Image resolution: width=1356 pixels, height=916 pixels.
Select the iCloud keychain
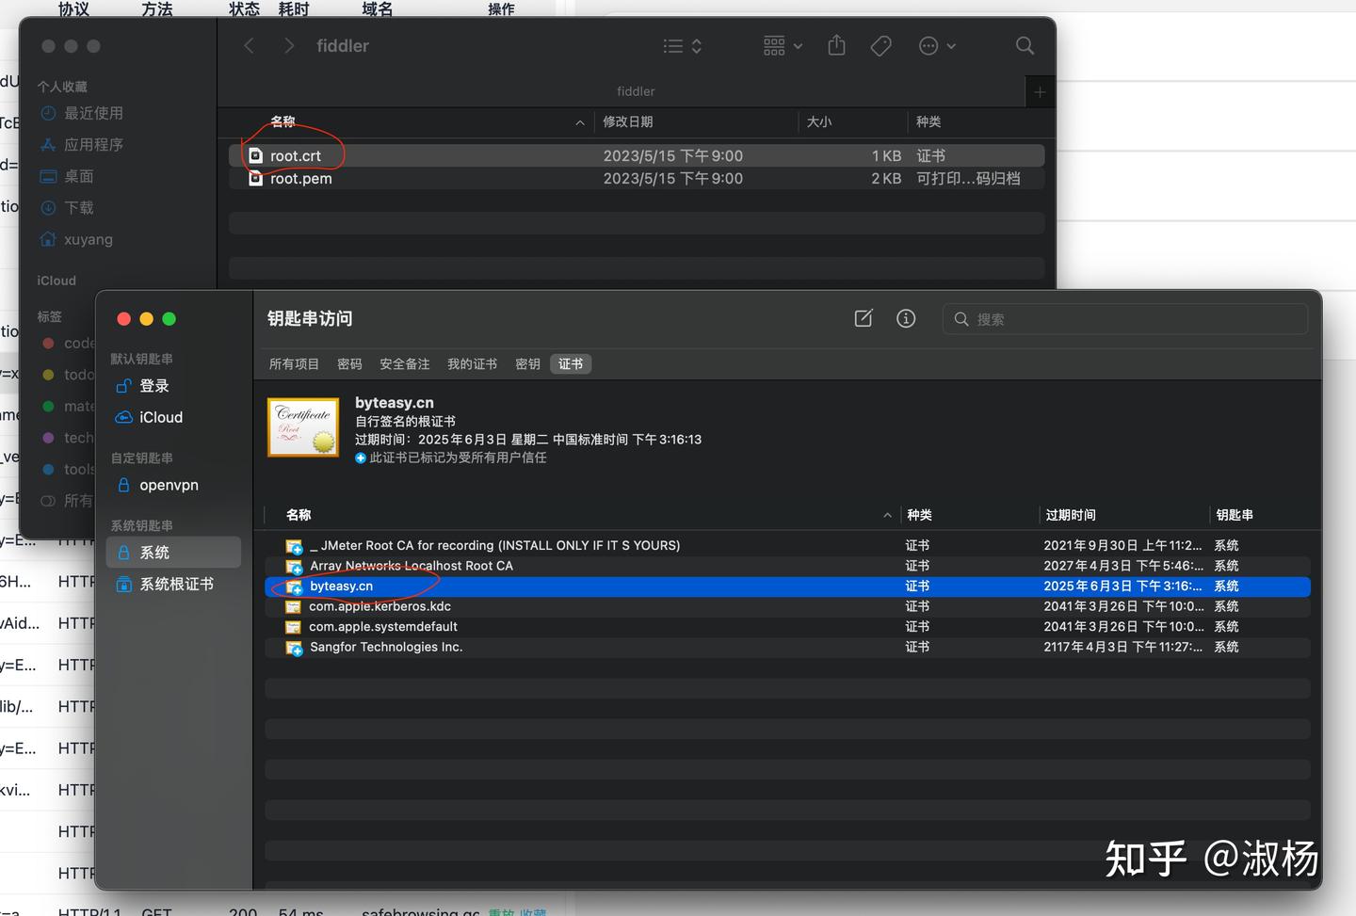point(173,417)
